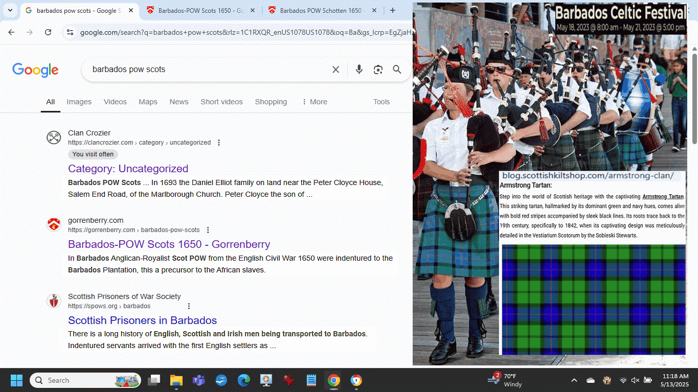The width and height of the screenshot is (698, 392).
Task: Switch to Barbados POW Schotten 1650 tab
Action: click(x=320, y=10)
